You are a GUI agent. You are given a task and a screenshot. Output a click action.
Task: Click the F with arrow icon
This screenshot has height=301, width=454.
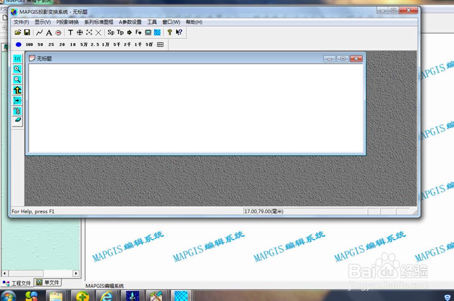pyautogui.click(x=138, y=32)
